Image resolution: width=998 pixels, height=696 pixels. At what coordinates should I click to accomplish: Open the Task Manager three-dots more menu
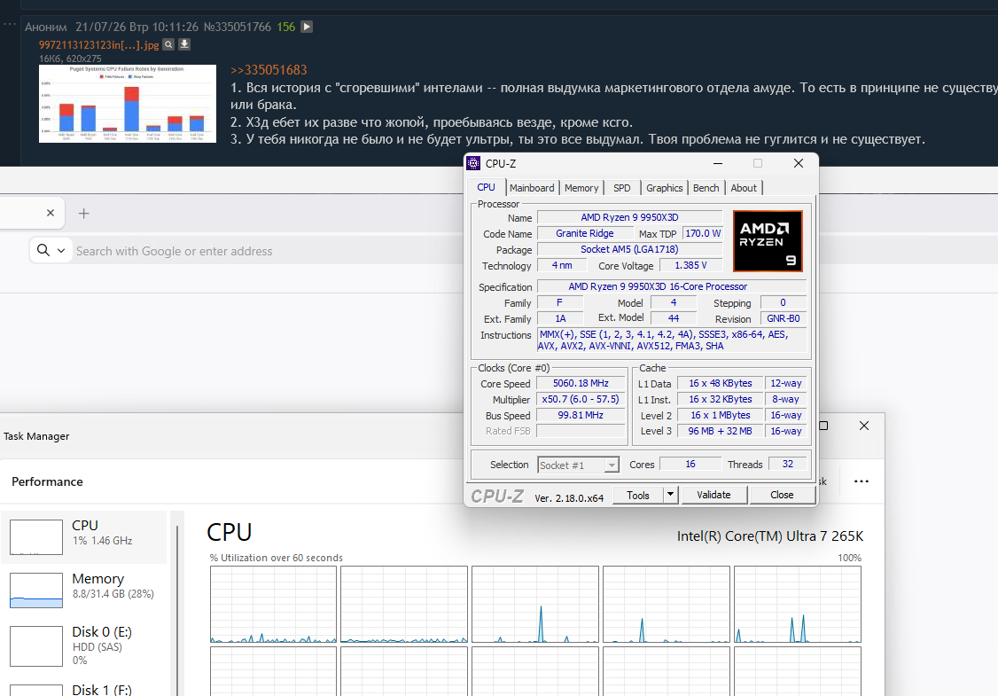862,481
